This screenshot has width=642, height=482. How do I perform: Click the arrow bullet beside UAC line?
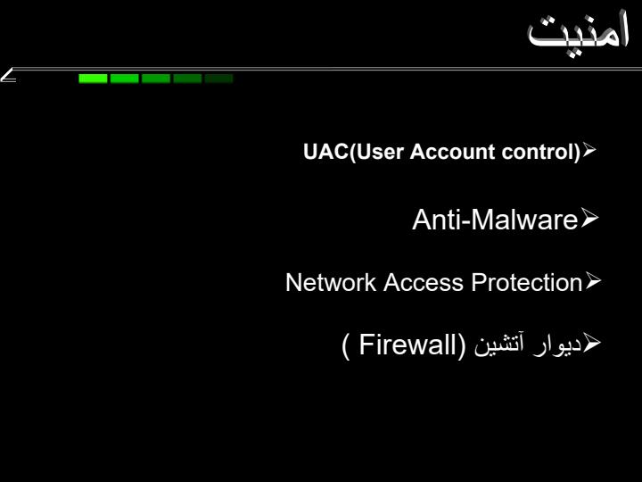[588, 150]
